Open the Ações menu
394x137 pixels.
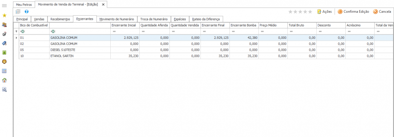[324, 11]
